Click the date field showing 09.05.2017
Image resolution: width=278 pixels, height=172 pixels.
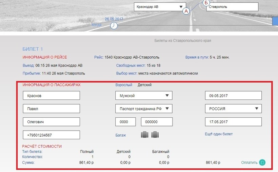(x=233, y=96)
